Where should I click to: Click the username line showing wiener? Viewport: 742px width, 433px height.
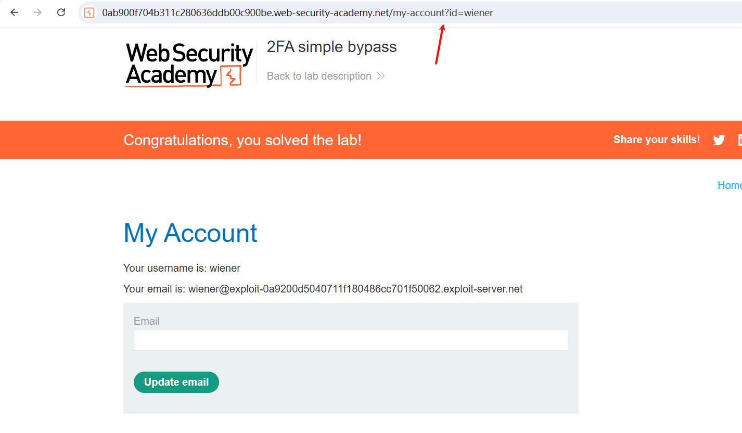click(x=182, y=268)
